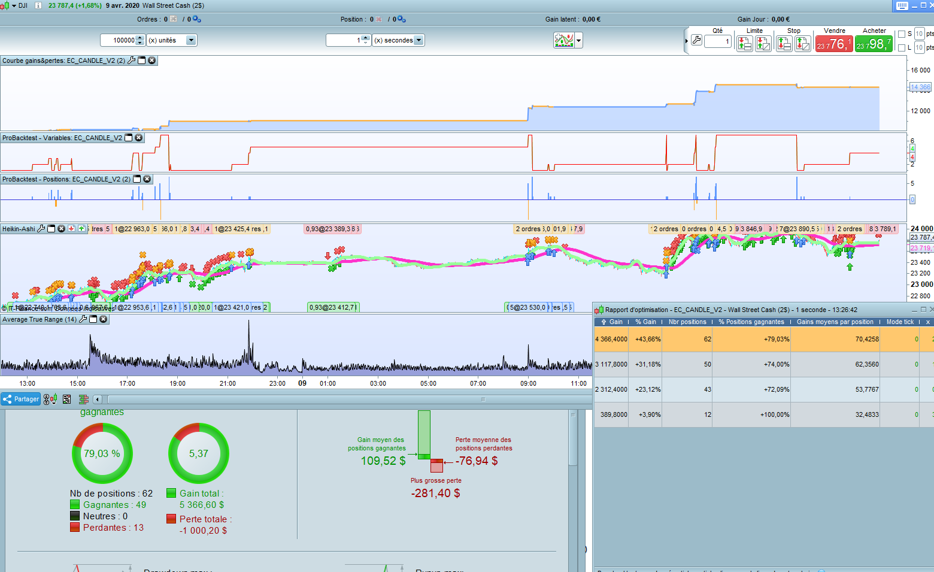Tick the L limit checkbox

[902, 48]
